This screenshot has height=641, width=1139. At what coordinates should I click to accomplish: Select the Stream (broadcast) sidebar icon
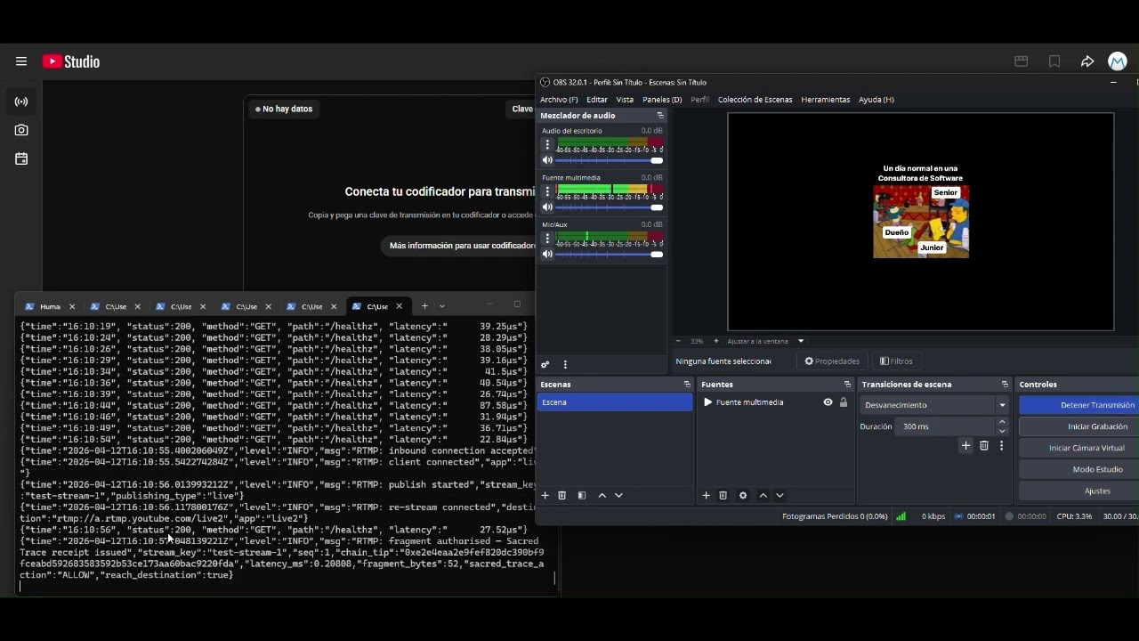pos(21,101)
